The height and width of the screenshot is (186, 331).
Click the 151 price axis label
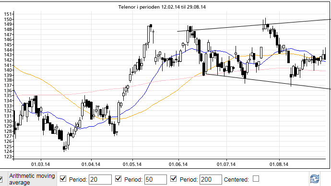coord(8,14)
